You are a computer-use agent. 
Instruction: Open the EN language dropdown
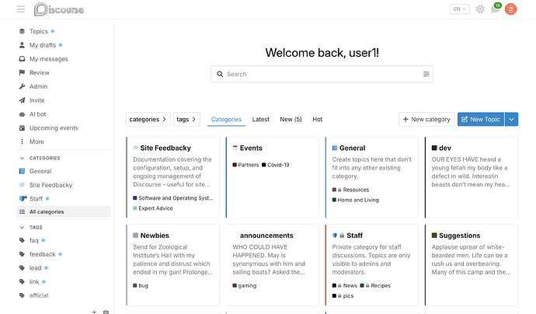[x=459, y=9]
